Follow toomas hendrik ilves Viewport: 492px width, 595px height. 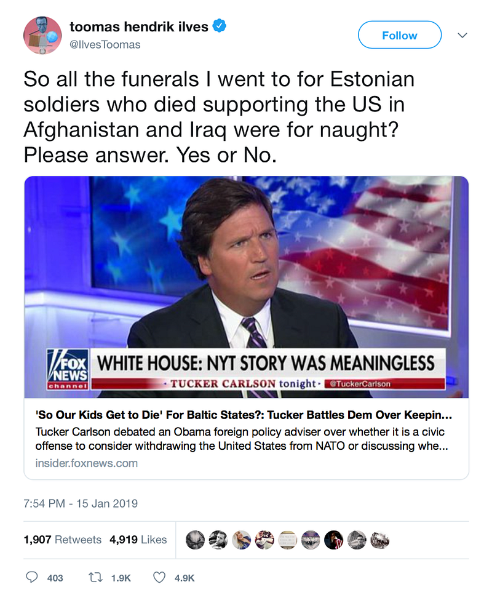399,35
